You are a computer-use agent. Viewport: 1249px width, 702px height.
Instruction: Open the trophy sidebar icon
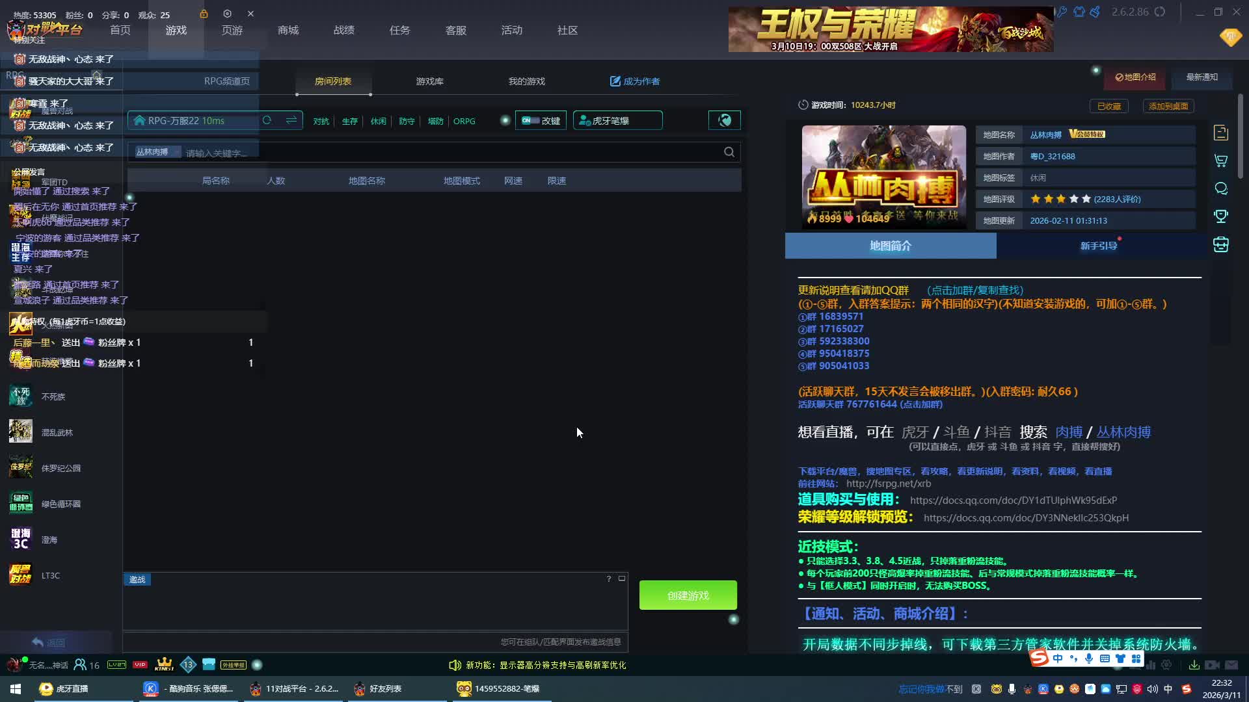[1221, 216]
